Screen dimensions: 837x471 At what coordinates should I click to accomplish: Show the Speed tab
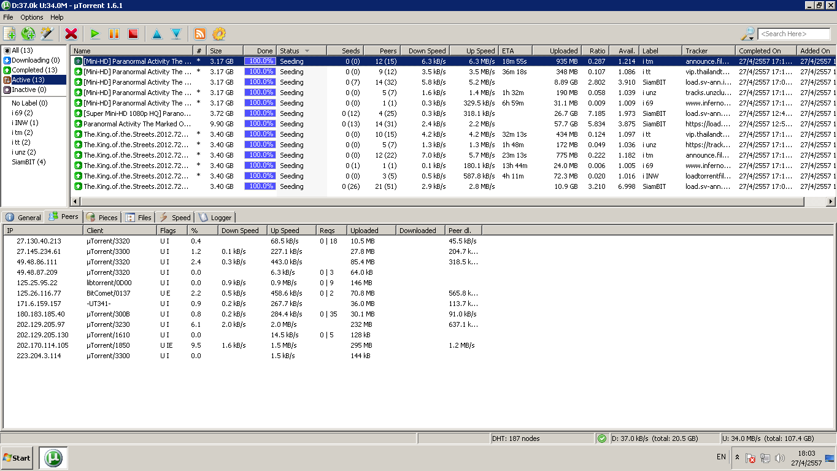[x=175, y=218]
